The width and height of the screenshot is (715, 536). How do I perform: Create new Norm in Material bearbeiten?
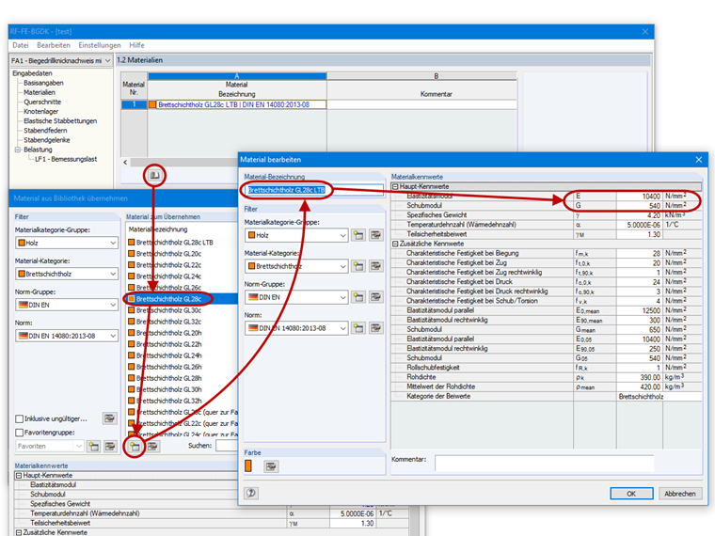358,328
